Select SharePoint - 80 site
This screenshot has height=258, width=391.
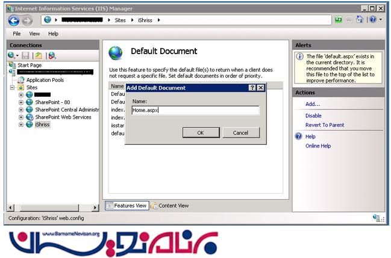pos(52,102)
